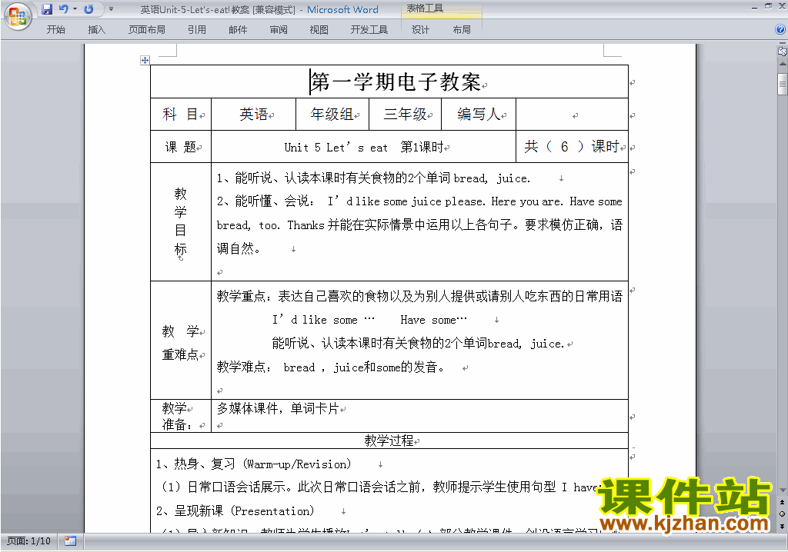Click the blue Help question mark icon
The width and height of the screenshot is (788, 552).
780,29
